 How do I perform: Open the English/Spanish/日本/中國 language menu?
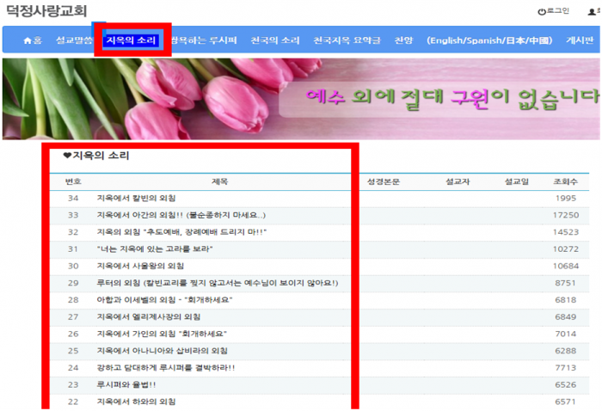click(489, 40)
